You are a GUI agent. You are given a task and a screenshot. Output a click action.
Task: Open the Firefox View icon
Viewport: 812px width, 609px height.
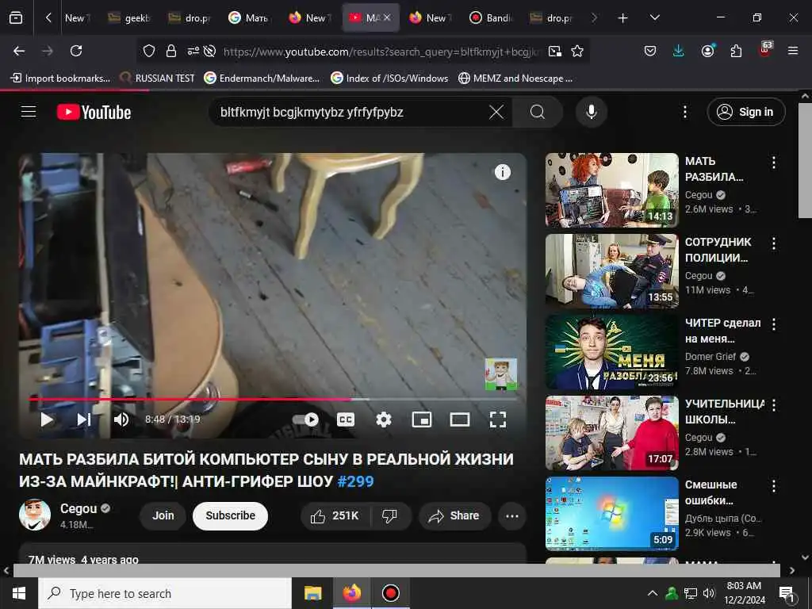[x=16, y=17]
